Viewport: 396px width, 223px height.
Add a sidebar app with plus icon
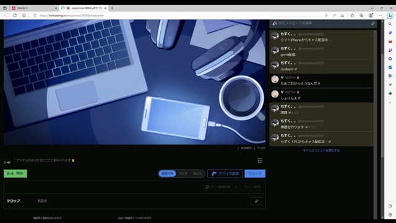390,103
